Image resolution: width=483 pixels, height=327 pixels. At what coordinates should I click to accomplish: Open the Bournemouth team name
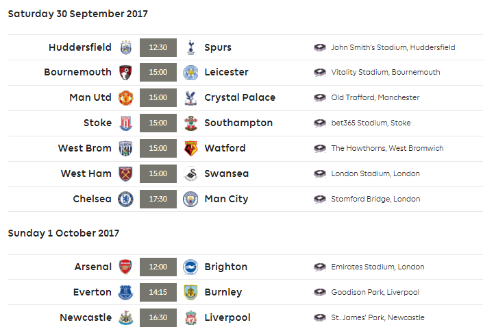tap(77, 72)
